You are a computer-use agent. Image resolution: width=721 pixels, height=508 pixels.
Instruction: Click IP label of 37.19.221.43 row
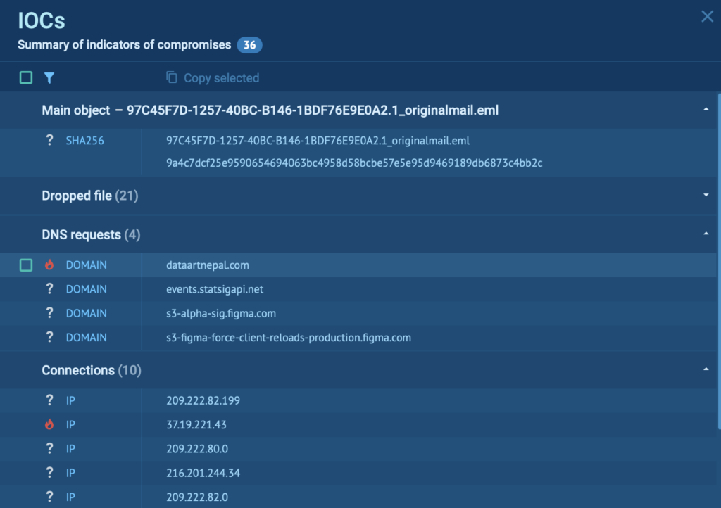(x=70, y=425)
